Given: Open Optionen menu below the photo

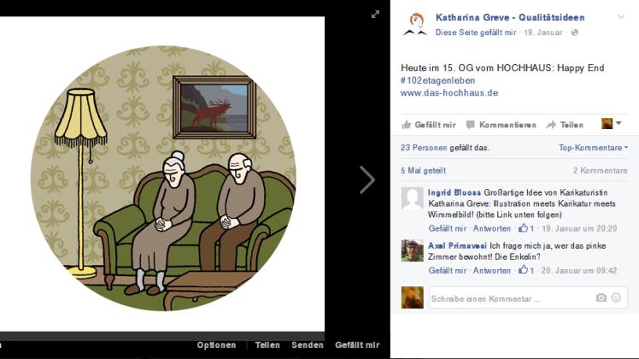Looking at the screenshot, I should pos(216,345).
